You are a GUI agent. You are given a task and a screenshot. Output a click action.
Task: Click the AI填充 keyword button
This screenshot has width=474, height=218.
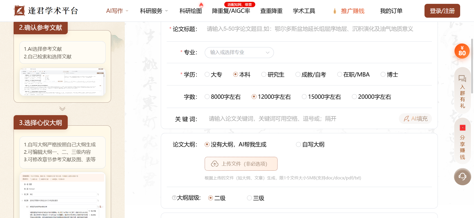coord(415,119)
